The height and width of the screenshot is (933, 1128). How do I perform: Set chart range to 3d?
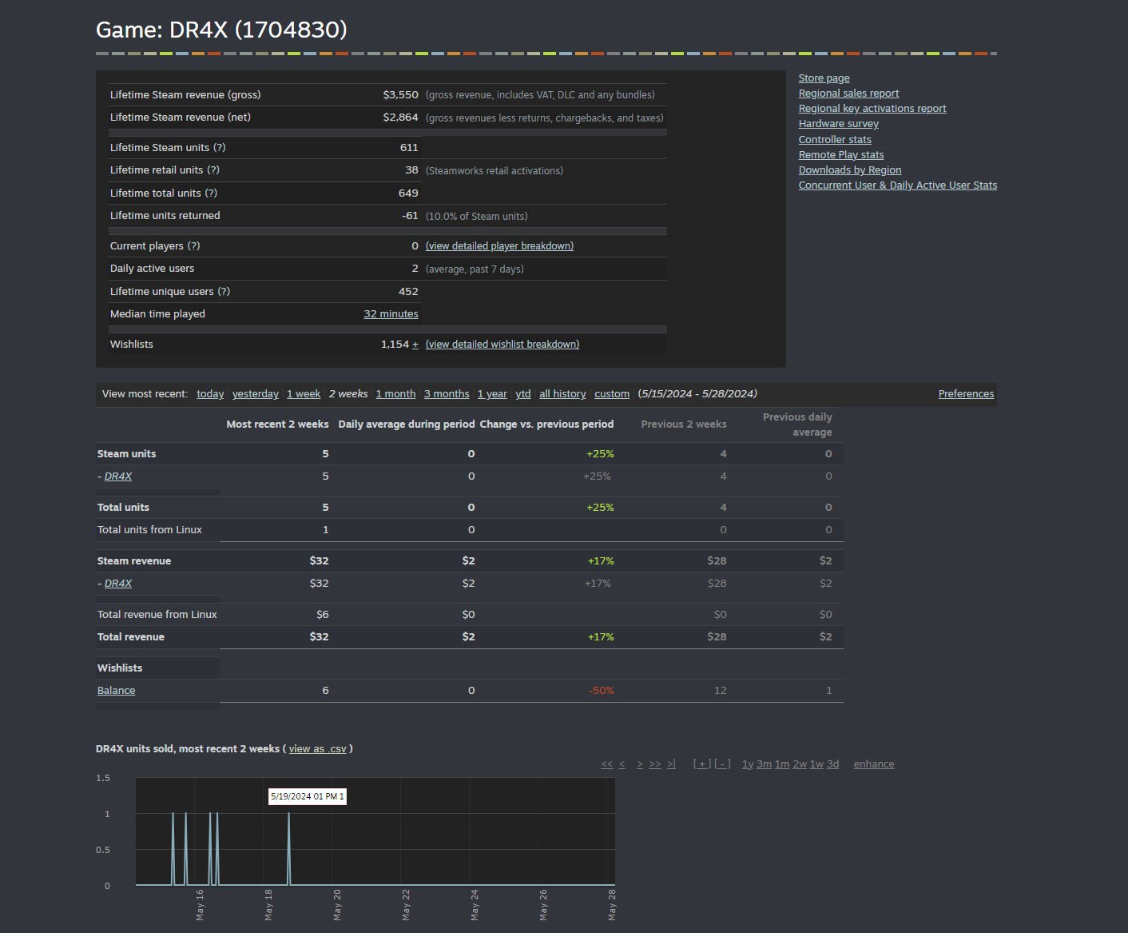[x=832, y=764]
